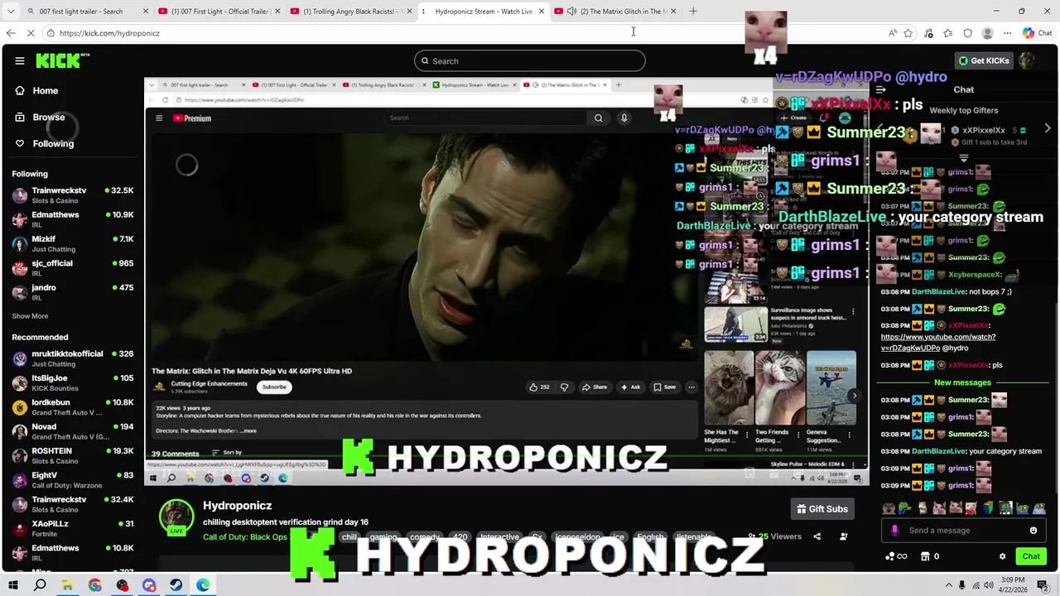The width and height of the screenshot is (1060, 596).
Task: Click the Gift Subs button
Action: [822, 509]
